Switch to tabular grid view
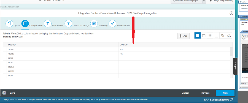Screen dimensions: 248x103 (x=197, y=36)
